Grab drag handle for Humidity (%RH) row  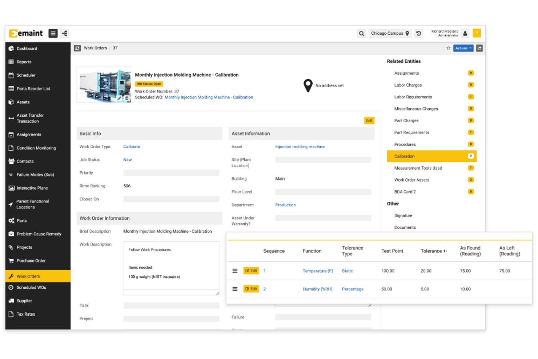click(235, 289)
